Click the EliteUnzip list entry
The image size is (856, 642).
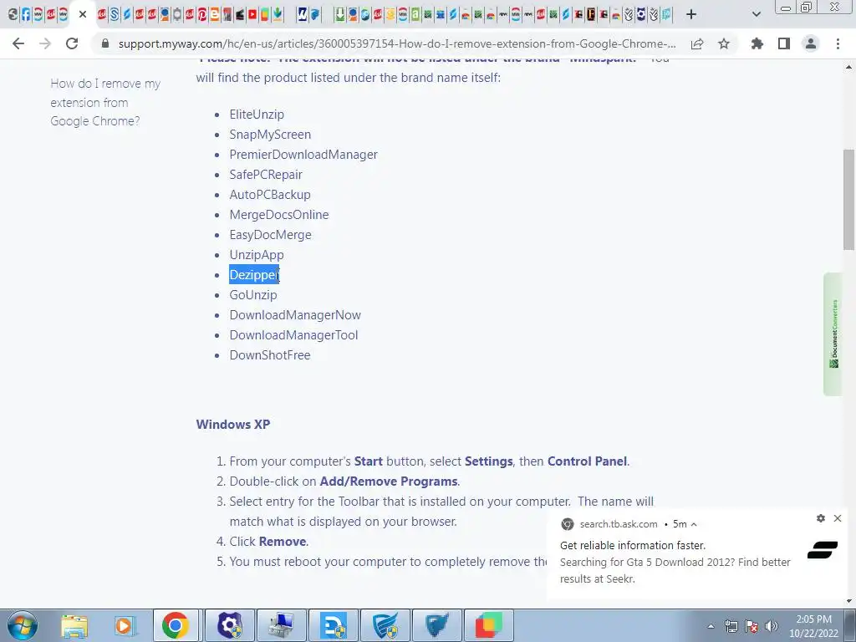pos(257,114)
